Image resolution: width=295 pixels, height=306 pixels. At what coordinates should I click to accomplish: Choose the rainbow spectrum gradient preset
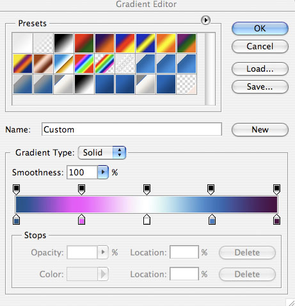coord(84,63)
